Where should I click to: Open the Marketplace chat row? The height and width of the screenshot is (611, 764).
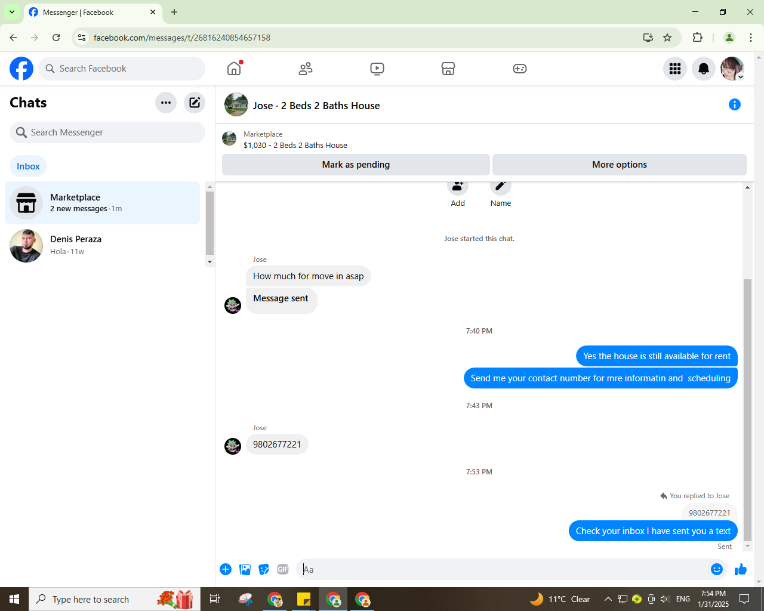[x=102, y=203]
